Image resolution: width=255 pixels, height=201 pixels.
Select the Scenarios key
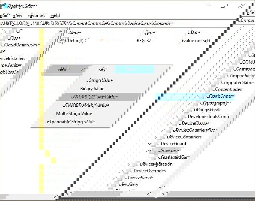(169, 150)
